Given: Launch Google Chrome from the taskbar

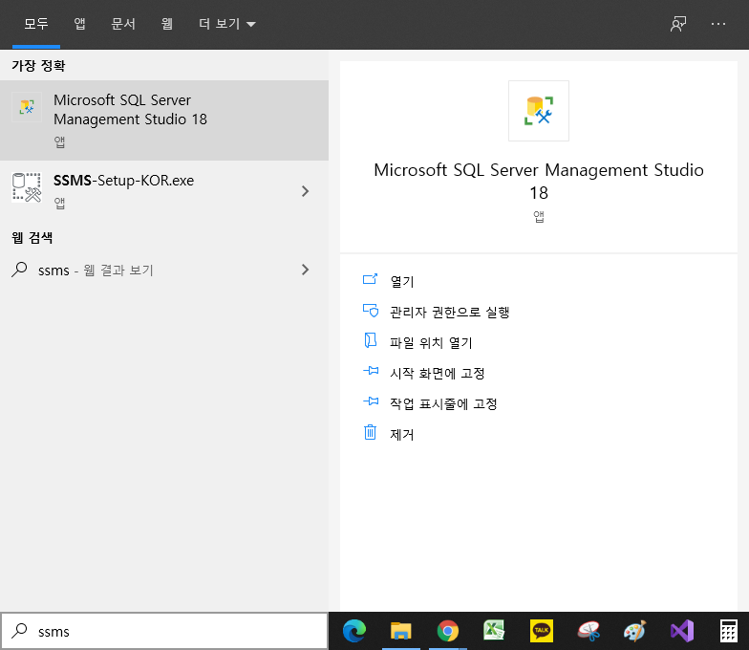Looking at the screenshot, I should click(447, 631).
